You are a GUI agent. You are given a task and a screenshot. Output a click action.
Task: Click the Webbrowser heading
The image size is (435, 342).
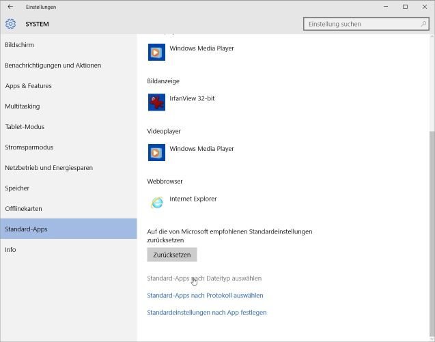pos(165,182)
